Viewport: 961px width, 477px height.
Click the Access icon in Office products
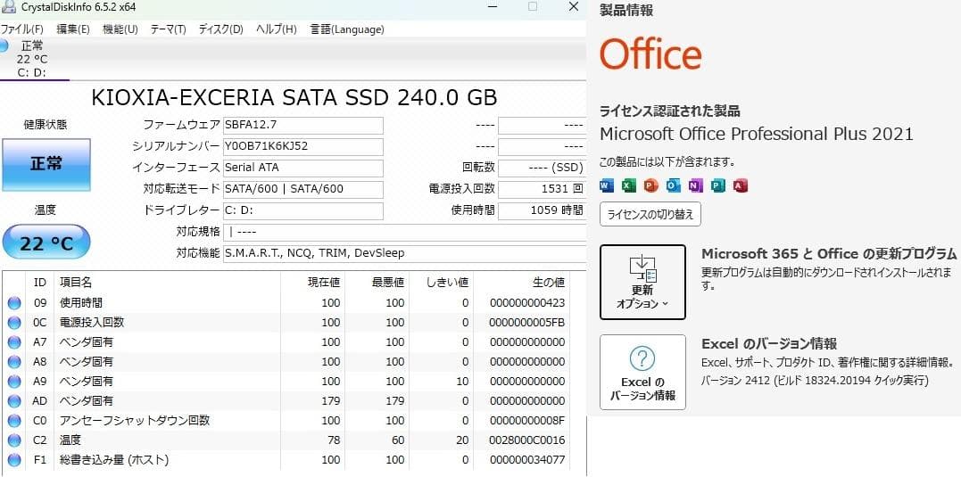[741, 185]
